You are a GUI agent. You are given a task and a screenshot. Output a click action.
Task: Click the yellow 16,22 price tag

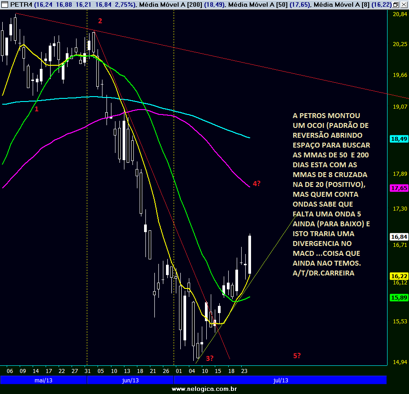[399, 276]
